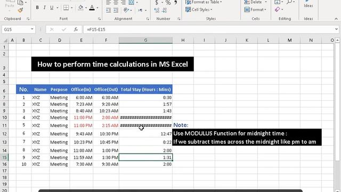The width and height of the screenshot is (341, 192).
Task: Click the Office(In) header cell
Action: click(x=82, y=89)
